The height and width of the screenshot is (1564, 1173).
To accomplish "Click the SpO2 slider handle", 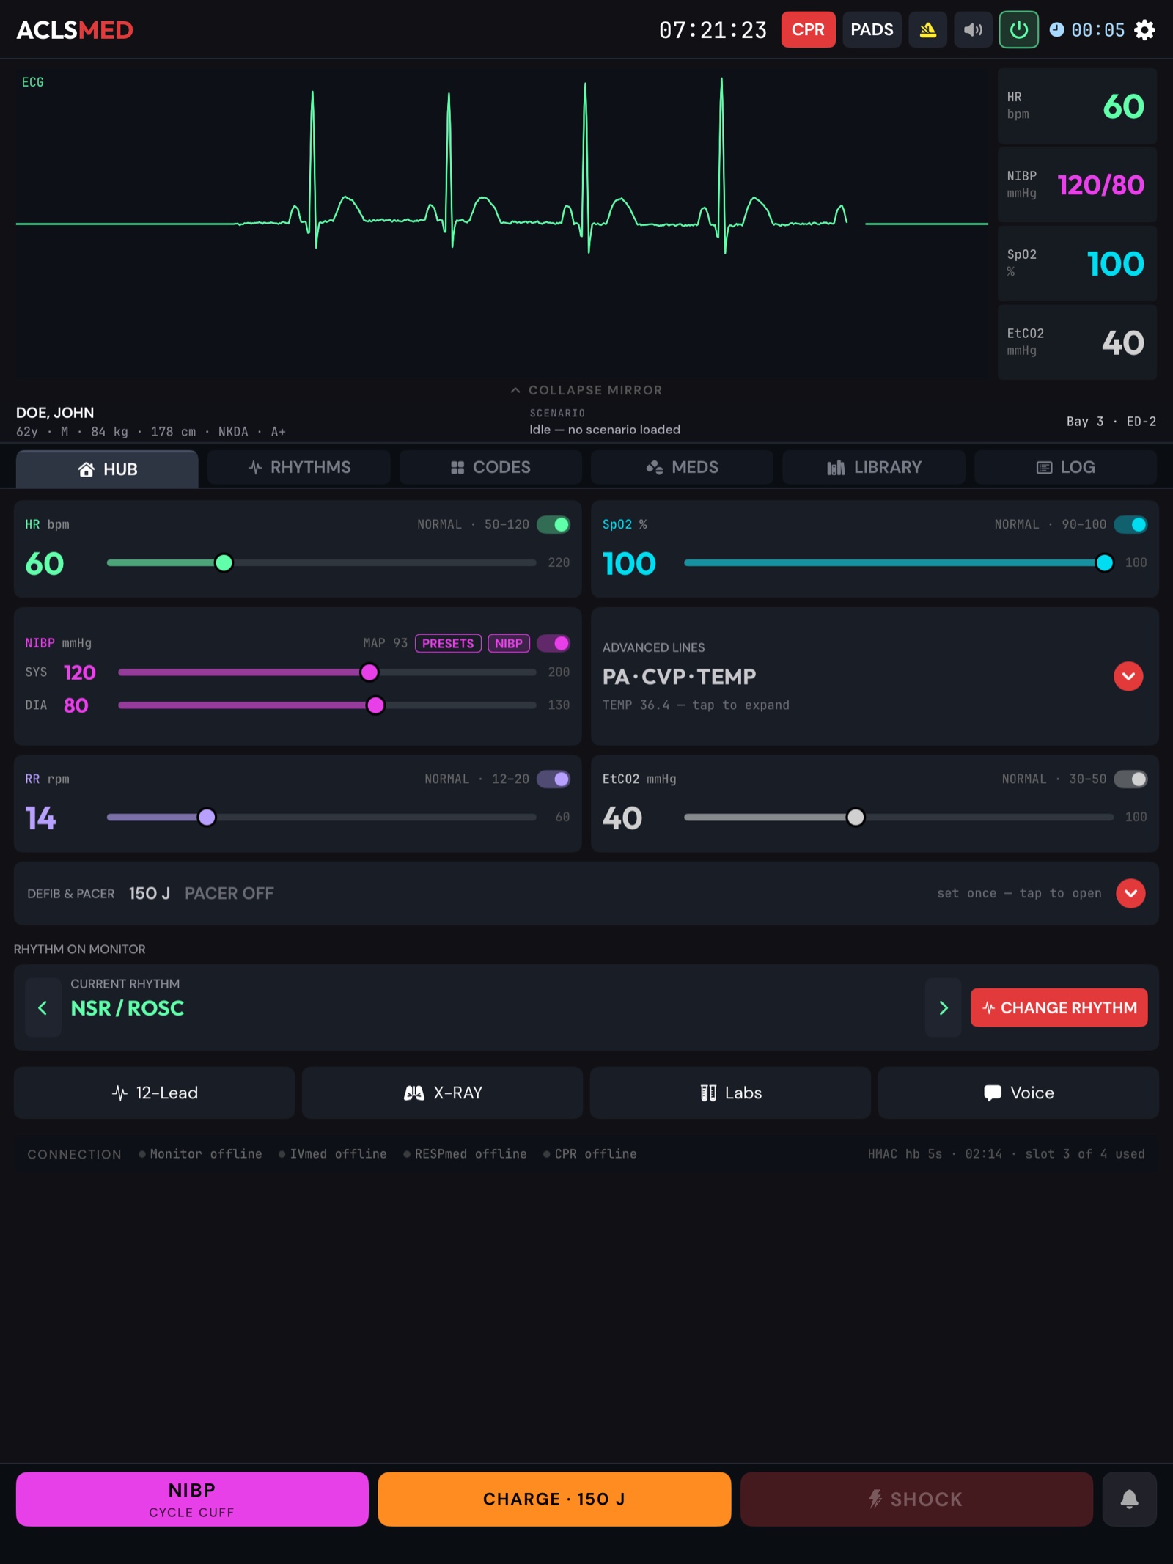I will tap(1104, 562).
